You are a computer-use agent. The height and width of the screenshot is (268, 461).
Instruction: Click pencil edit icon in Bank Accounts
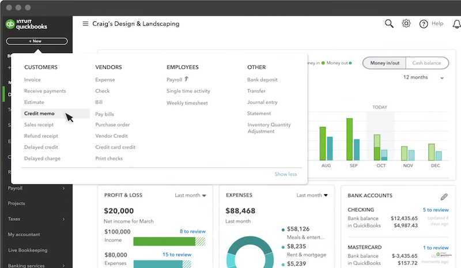click(444, 197)
